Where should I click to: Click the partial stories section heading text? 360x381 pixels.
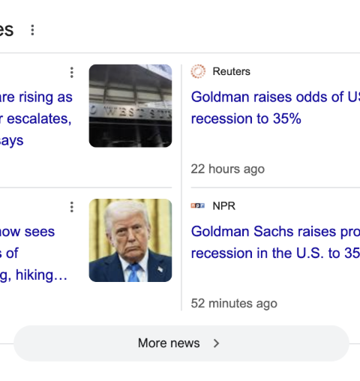(x=7, y=30)
